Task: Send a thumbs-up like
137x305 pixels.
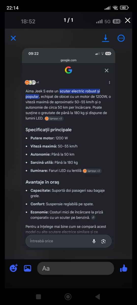Action: [x=124, y=268]
